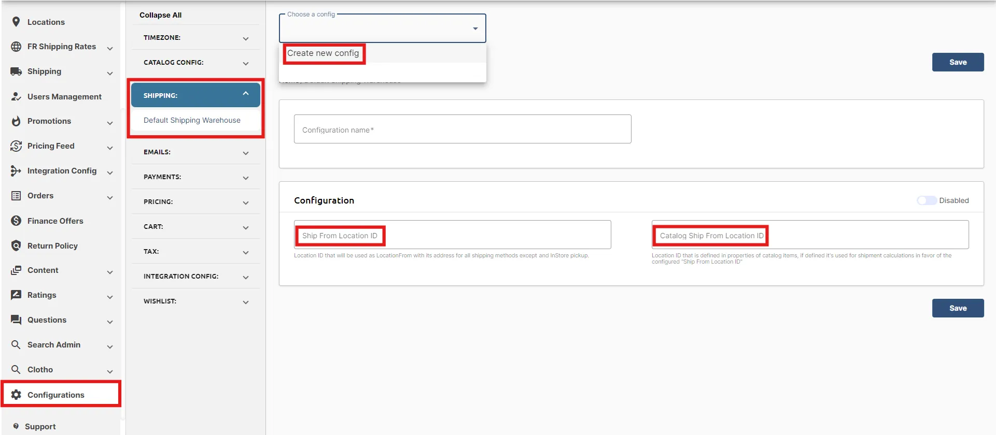Click the Clotho magnifier icon
The width and height of the screenshot is (996, 435).
[x=16, y=370]
